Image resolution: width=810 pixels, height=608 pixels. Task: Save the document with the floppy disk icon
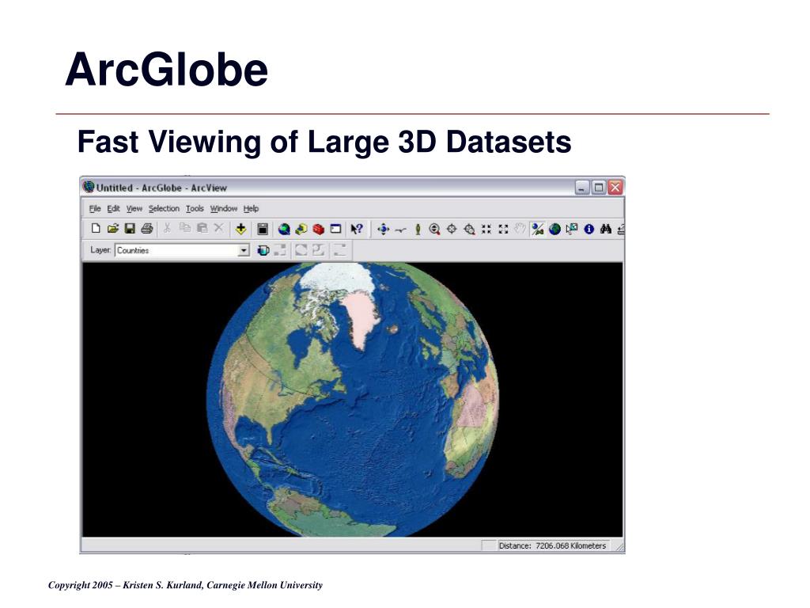(x=130, y=229)
